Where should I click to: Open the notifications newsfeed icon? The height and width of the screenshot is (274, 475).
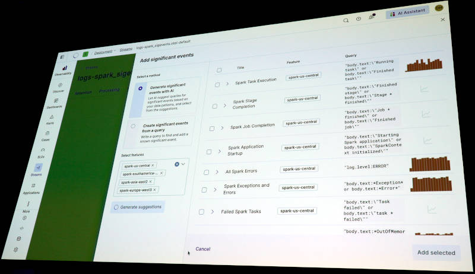click(x=372, y=17)
